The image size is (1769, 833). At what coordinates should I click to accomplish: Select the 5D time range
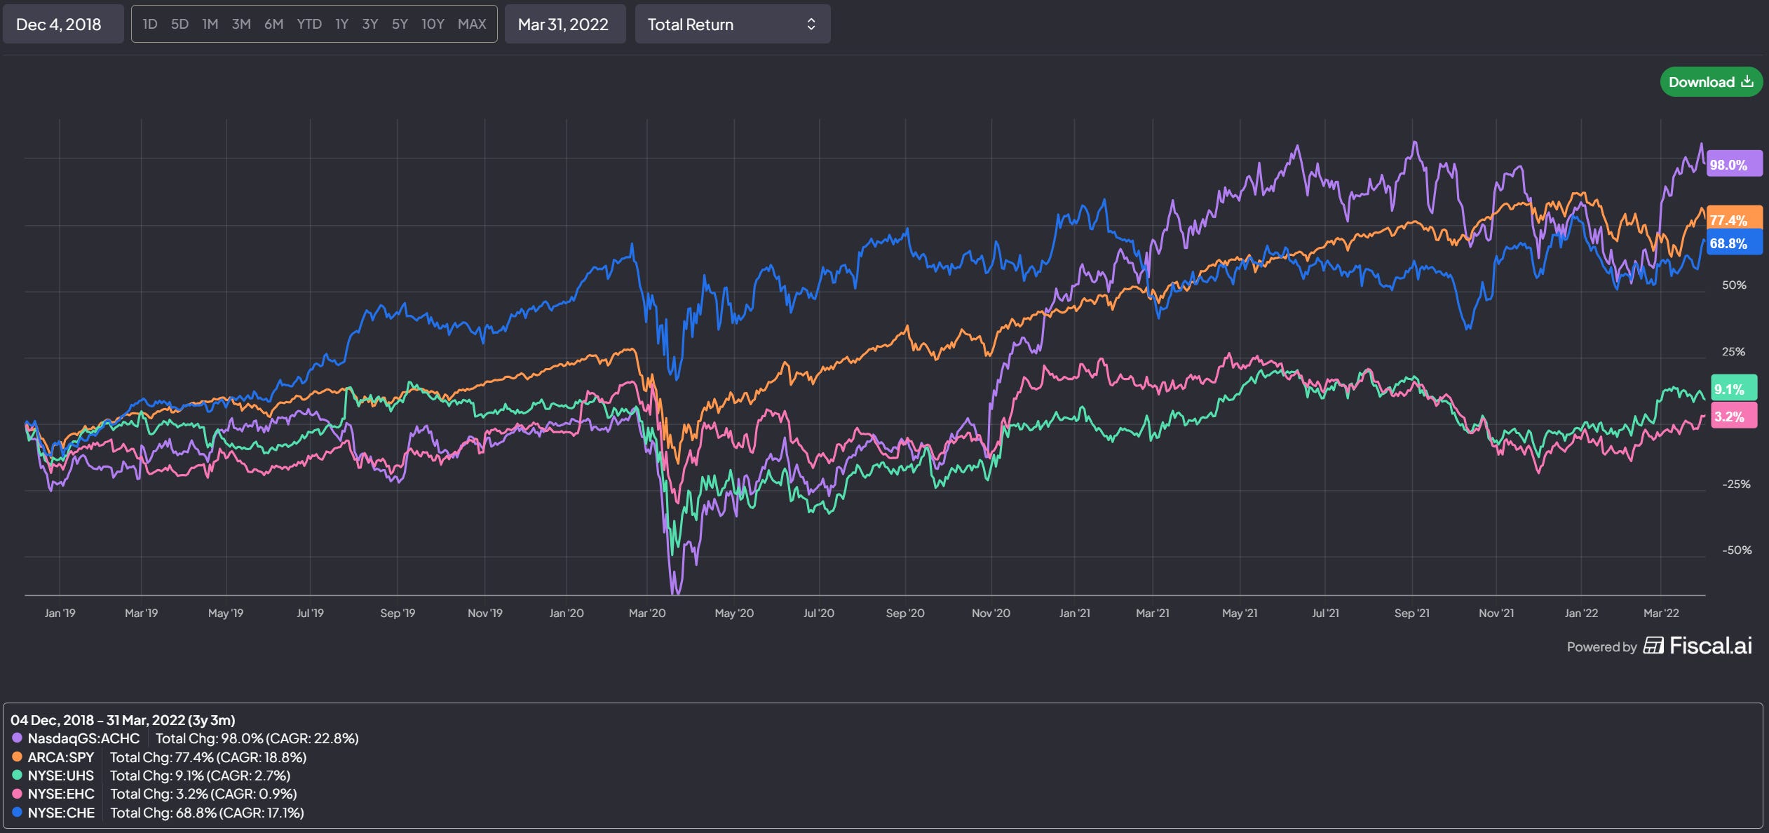tap(179, 25)
